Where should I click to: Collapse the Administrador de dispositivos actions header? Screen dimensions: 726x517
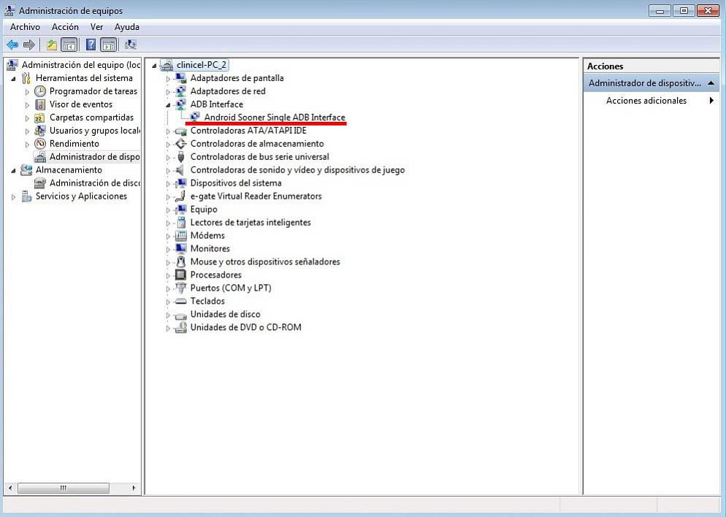tap(711, 83)
